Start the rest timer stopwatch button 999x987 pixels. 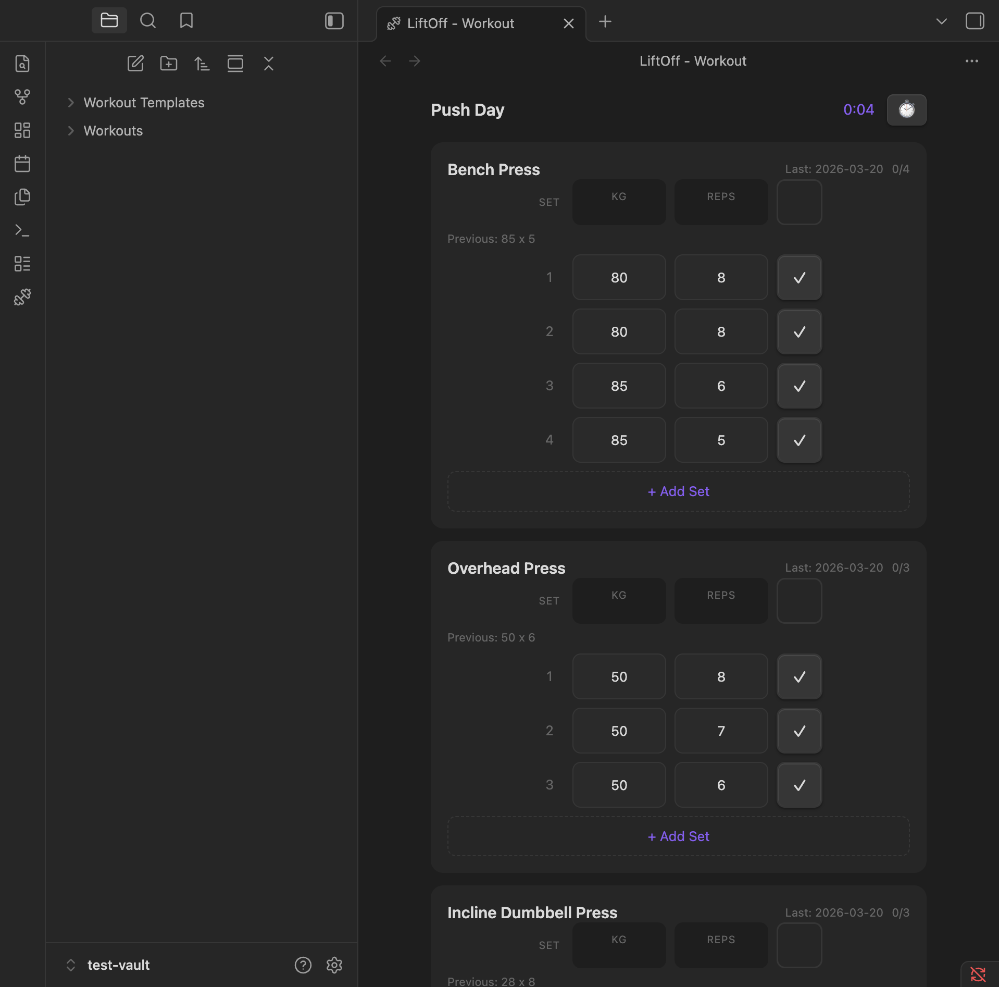coord(906,109)
